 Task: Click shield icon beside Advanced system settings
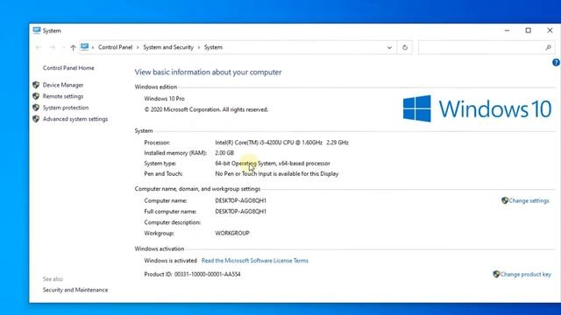coord(36,119)
